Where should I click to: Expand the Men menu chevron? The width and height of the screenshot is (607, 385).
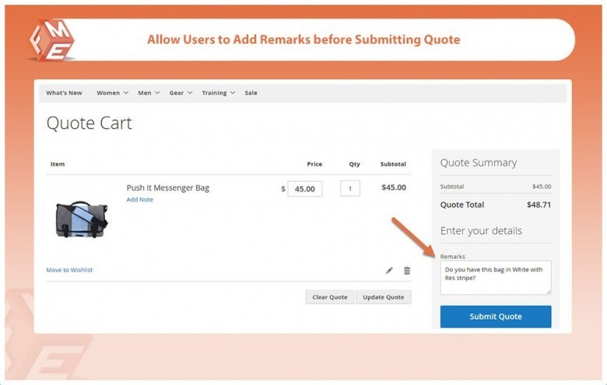157,93
